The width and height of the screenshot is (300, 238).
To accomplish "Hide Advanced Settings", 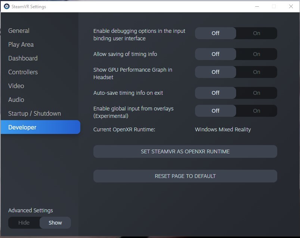I will pos(24,223).
